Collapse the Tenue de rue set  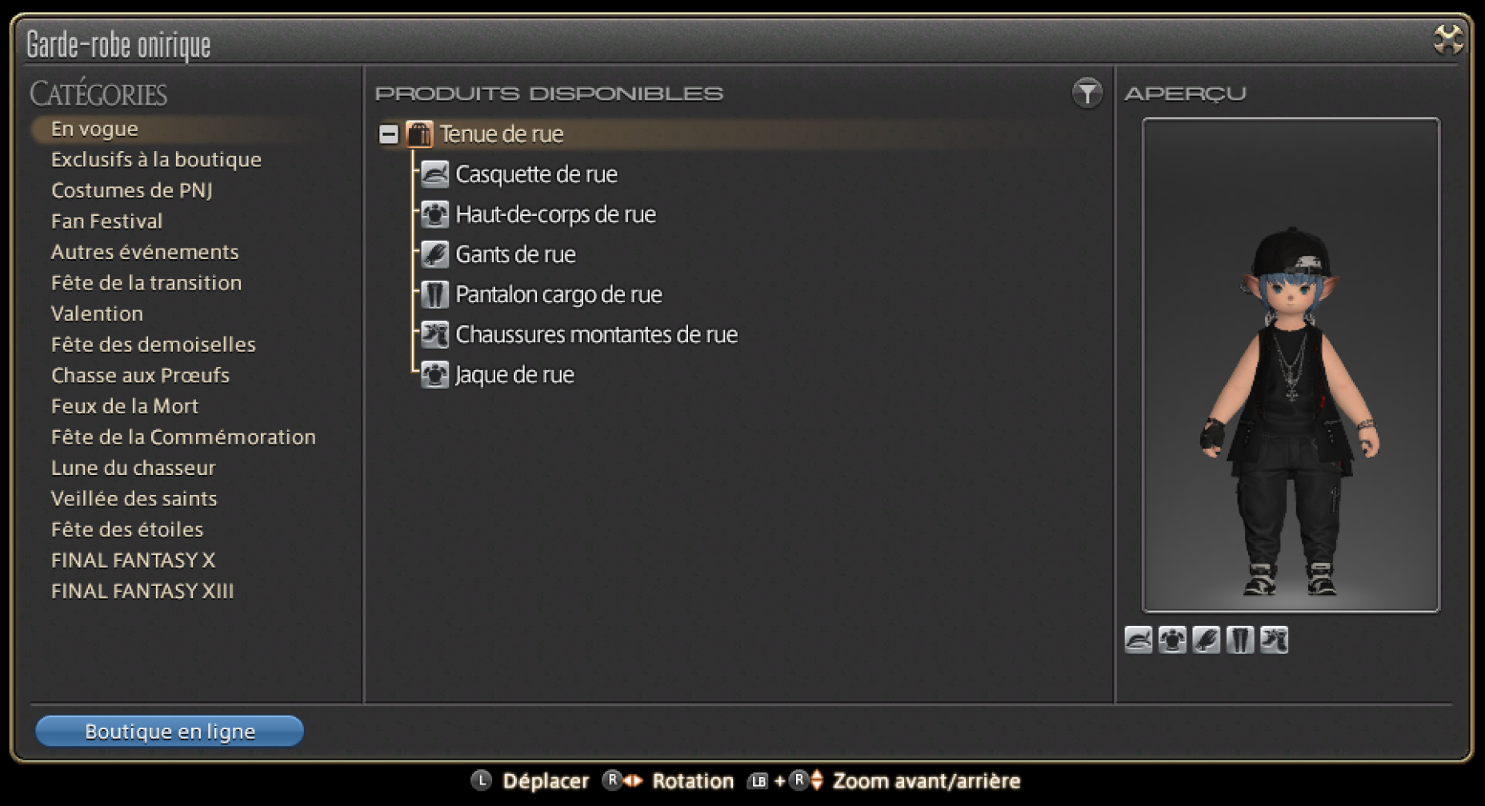[389, 134]
